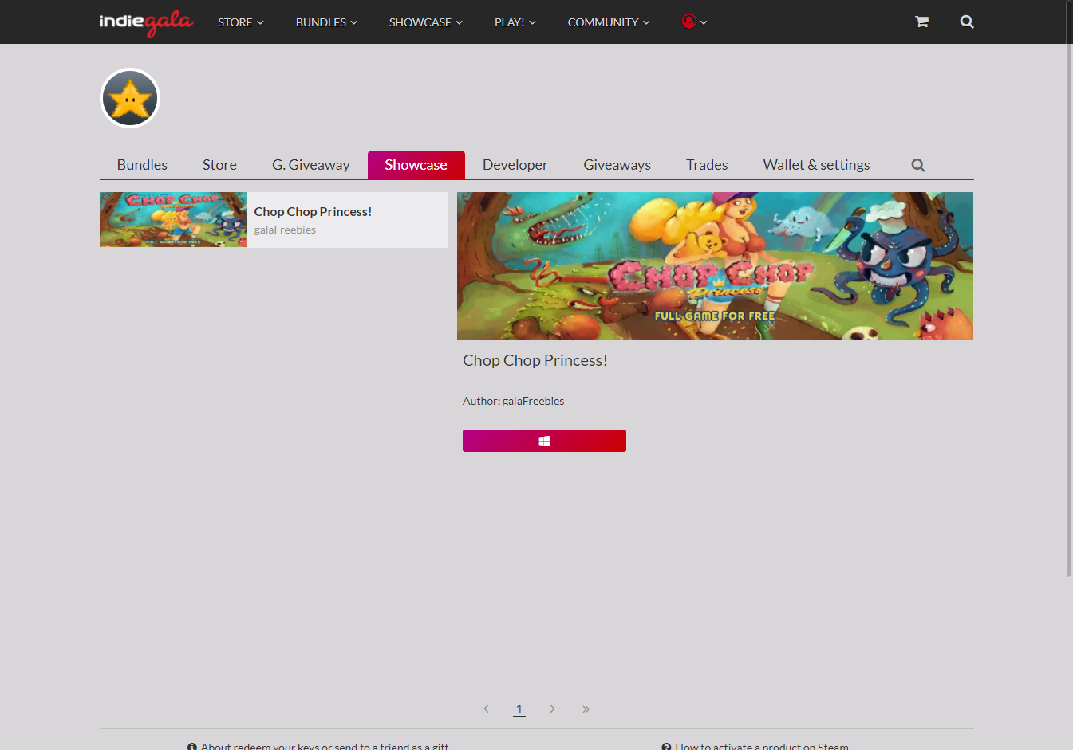Select the Showcase tab
Viewport: 1073px width, 750px height.
[x=416, y=165]
